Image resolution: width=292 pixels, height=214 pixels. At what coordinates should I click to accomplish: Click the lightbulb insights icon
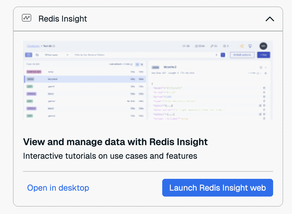coord(250,46)
